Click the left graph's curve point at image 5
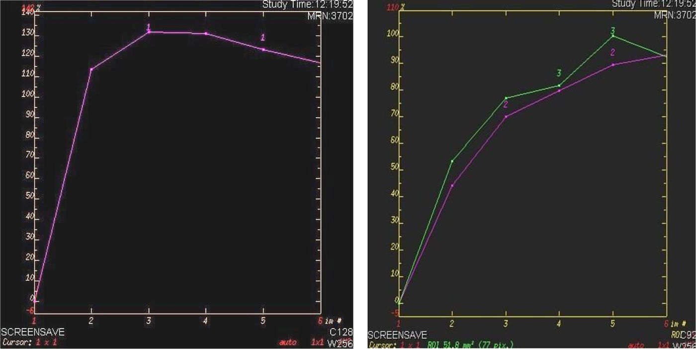 click(x=263, y=49)
